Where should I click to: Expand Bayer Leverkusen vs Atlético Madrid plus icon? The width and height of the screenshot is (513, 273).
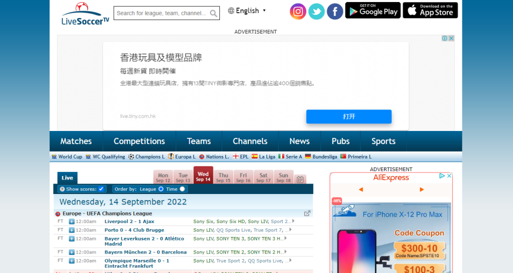coord(72,238)
